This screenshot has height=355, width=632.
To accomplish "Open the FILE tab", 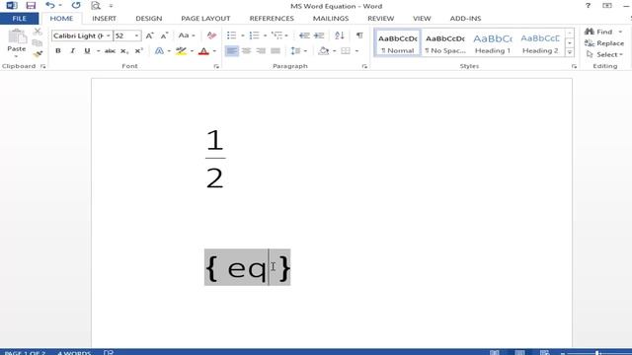I will (20, 19).
